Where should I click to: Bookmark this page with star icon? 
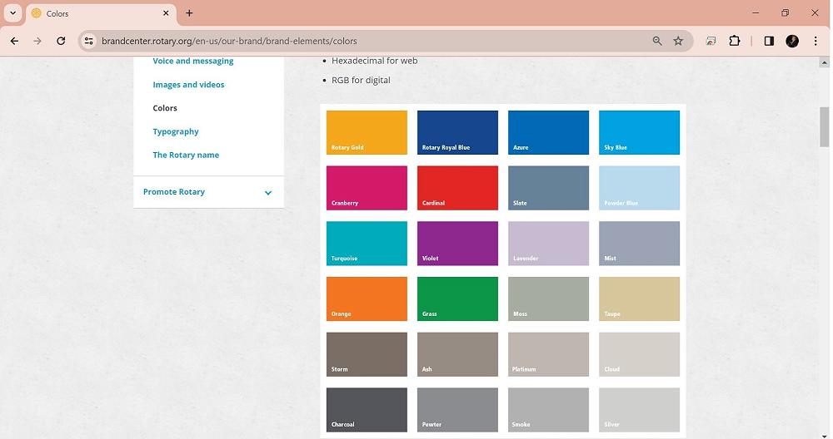[x=678, y=41]
